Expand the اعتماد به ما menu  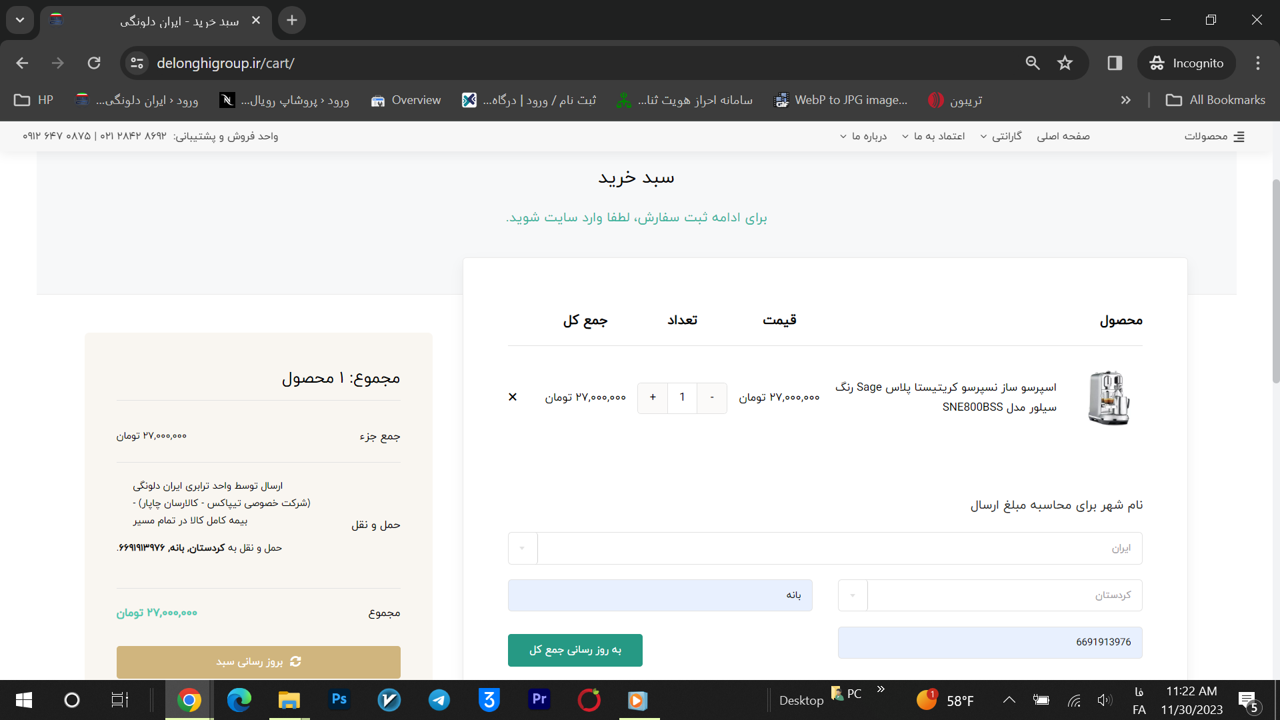[933, 137]
